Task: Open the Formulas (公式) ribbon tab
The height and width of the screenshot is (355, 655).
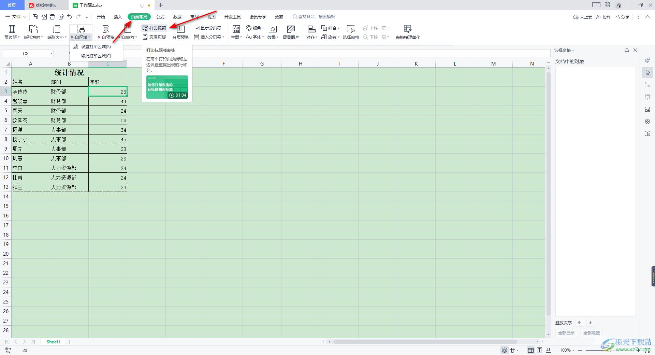Action: [x=160, y=17]
